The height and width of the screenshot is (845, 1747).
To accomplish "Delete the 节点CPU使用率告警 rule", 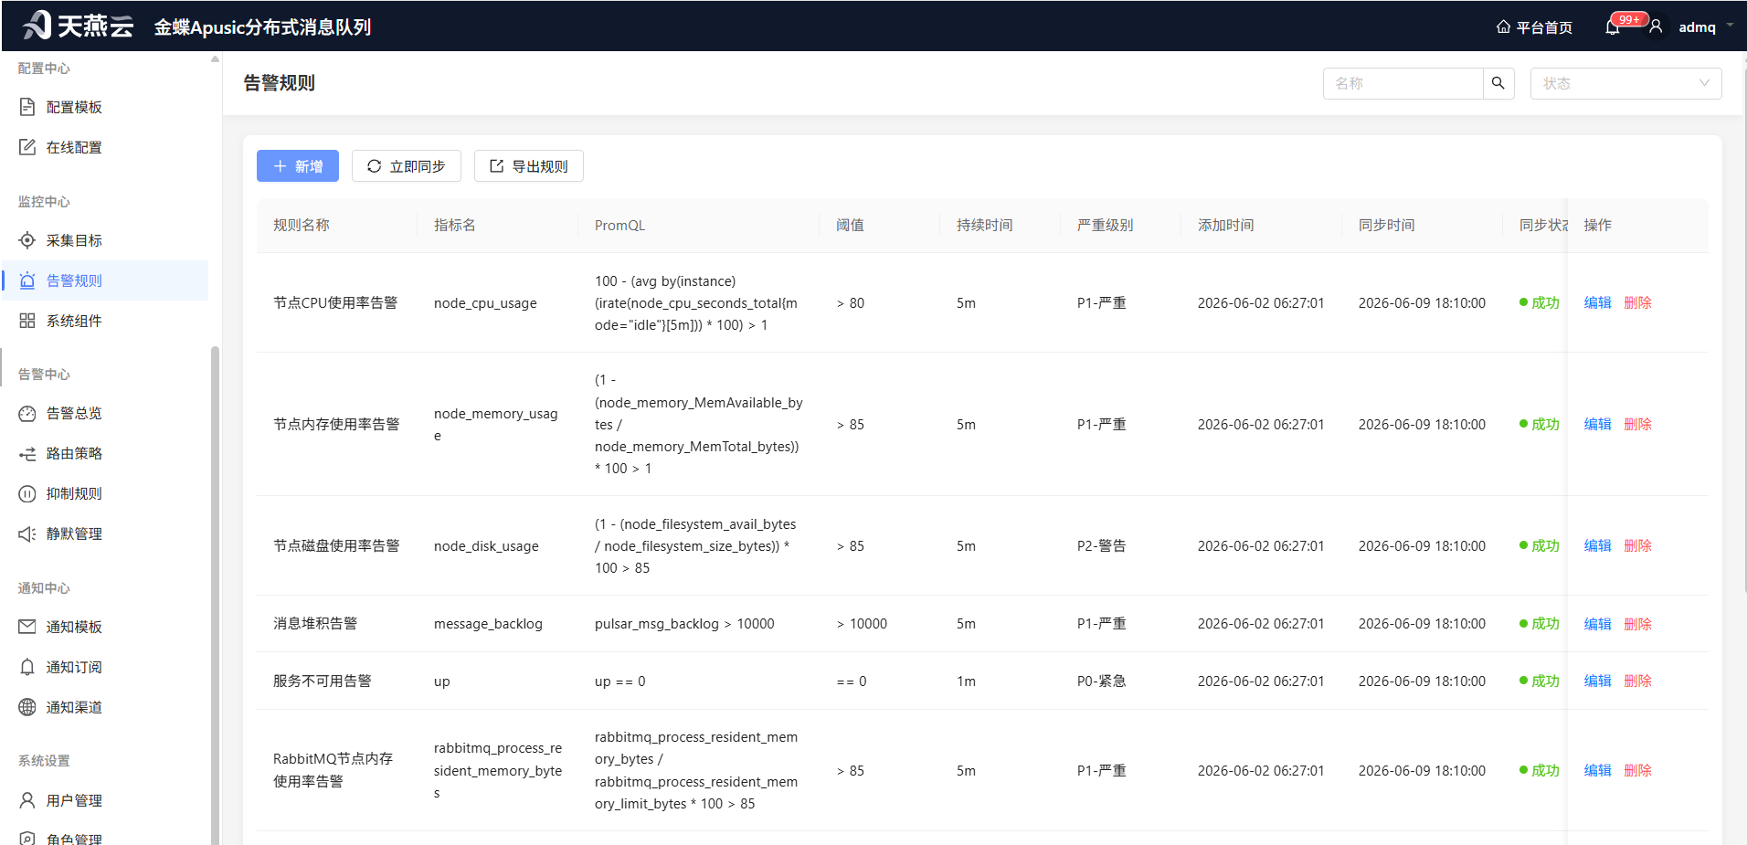I will 1637,302.
